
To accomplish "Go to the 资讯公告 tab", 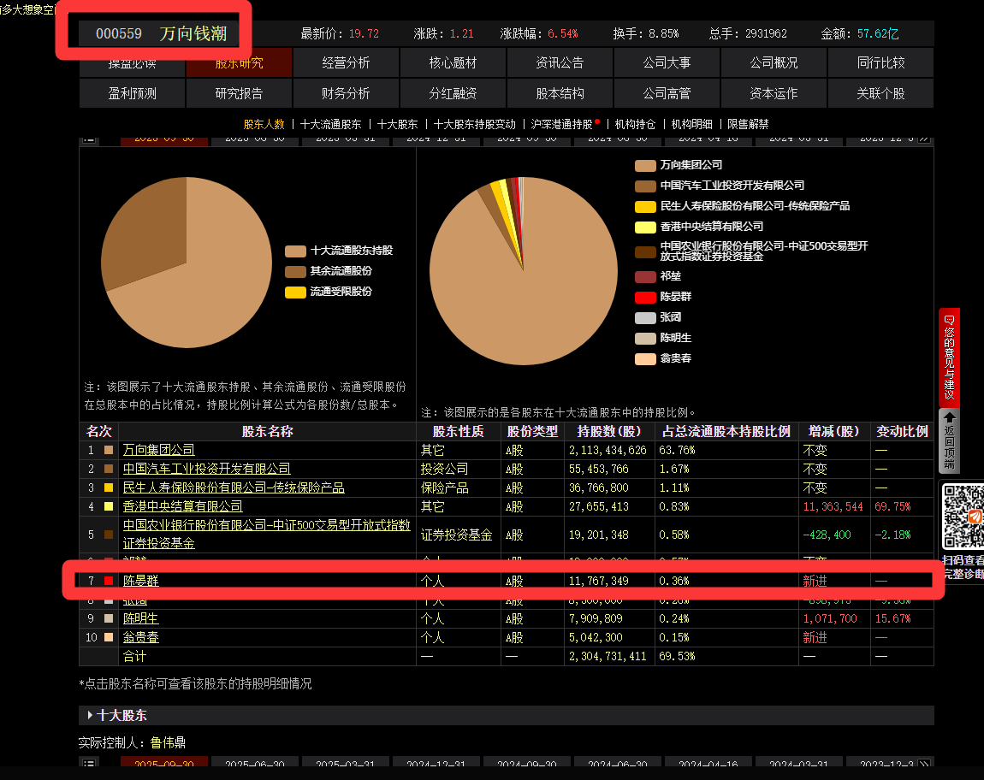I will [x=560, y=63].
